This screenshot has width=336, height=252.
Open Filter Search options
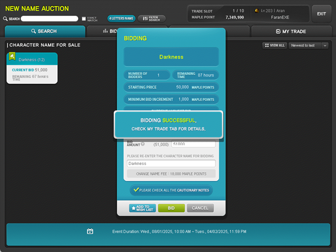click(151, 19)
